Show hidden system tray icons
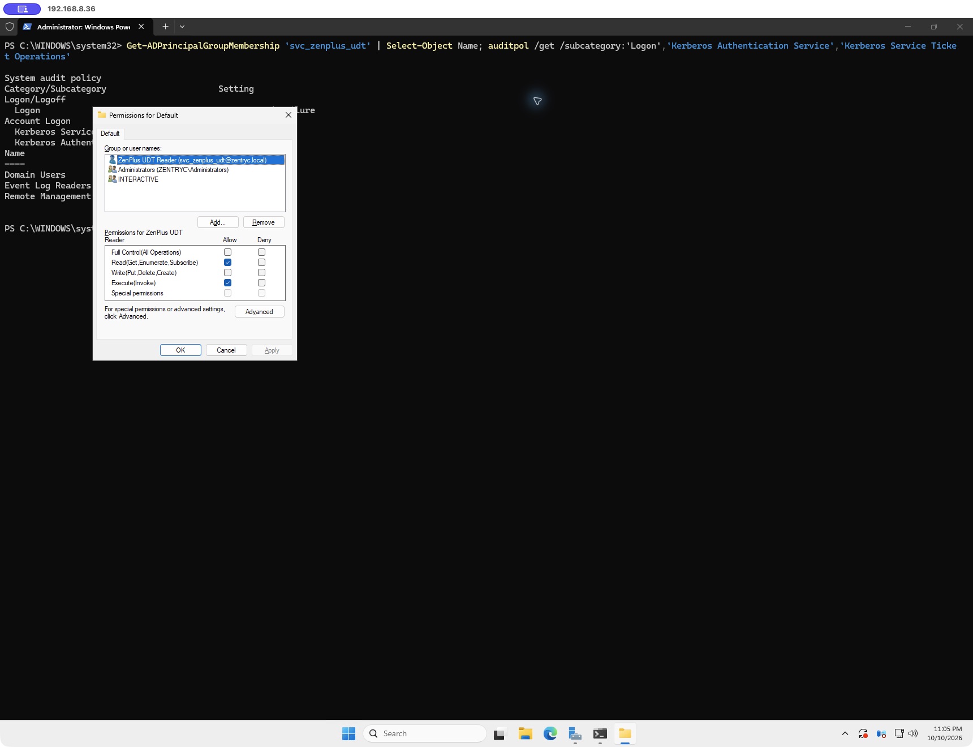Viewport: 973px width, 747px height. (845, 733)
